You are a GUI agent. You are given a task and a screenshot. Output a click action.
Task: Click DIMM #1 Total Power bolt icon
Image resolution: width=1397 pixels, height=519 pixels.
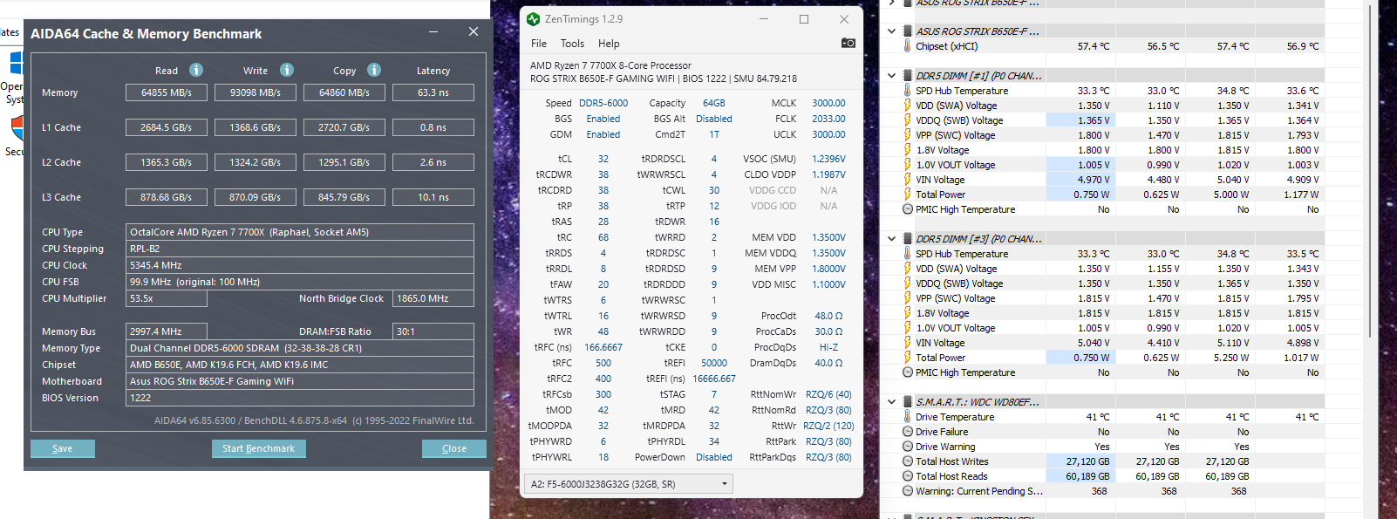tap(907, 195)
